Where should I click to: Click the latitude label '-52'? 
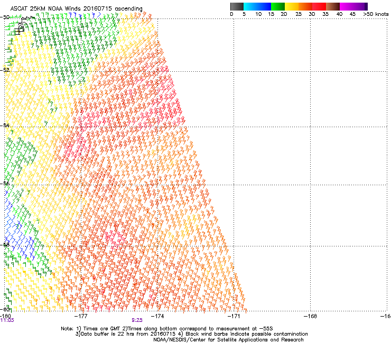5,70
